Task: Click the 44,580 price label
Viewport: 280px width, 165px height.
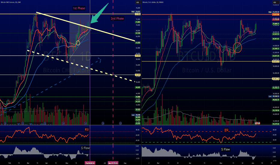Action: 138,97
